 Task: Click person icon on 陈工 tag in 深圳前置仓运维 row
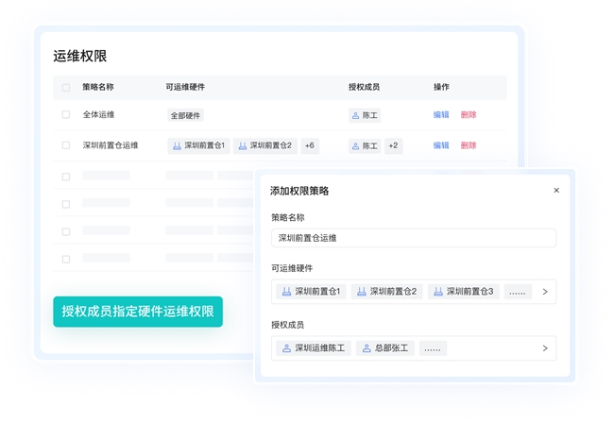356,146
